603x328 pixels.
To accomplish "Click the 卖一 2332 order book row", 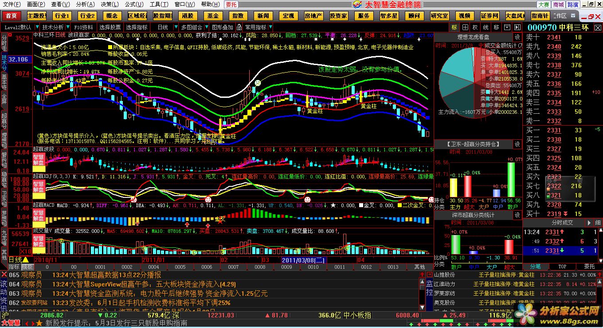I will 563,121.
